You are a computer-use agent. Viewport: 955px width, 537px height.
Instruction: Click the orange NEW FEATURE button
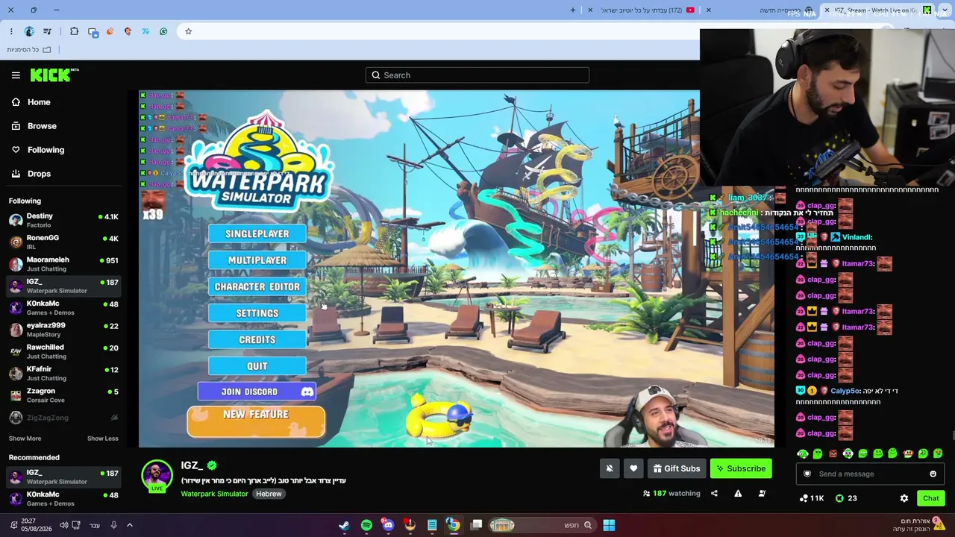pos(256,421)
